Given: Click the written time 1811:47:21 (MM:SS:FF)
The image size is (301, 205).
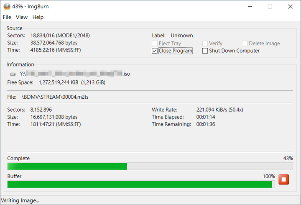Looking at the screenshot, I should 56,124.
